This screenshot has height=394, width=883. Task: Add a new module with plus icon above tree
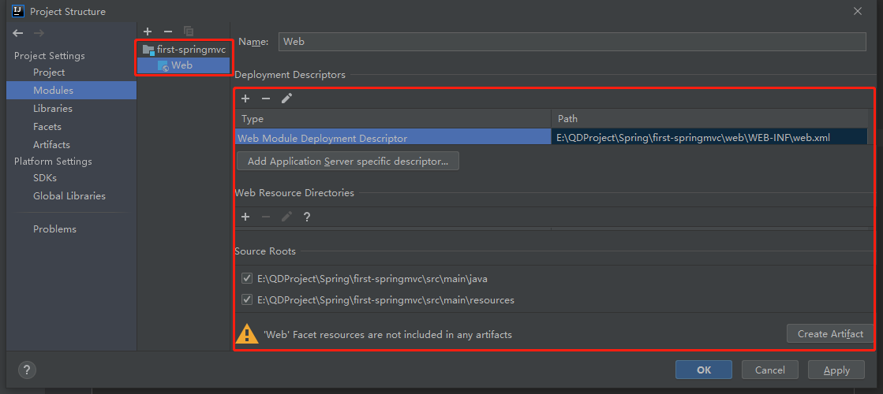148,32
